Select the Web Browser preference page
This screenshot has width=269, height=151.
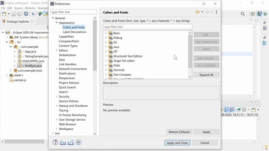click(x=67, y=124)
